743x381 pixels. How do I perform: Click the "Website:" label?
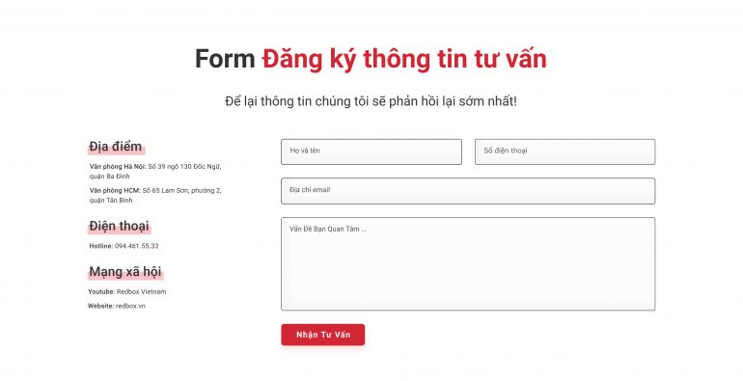[101, 306]
